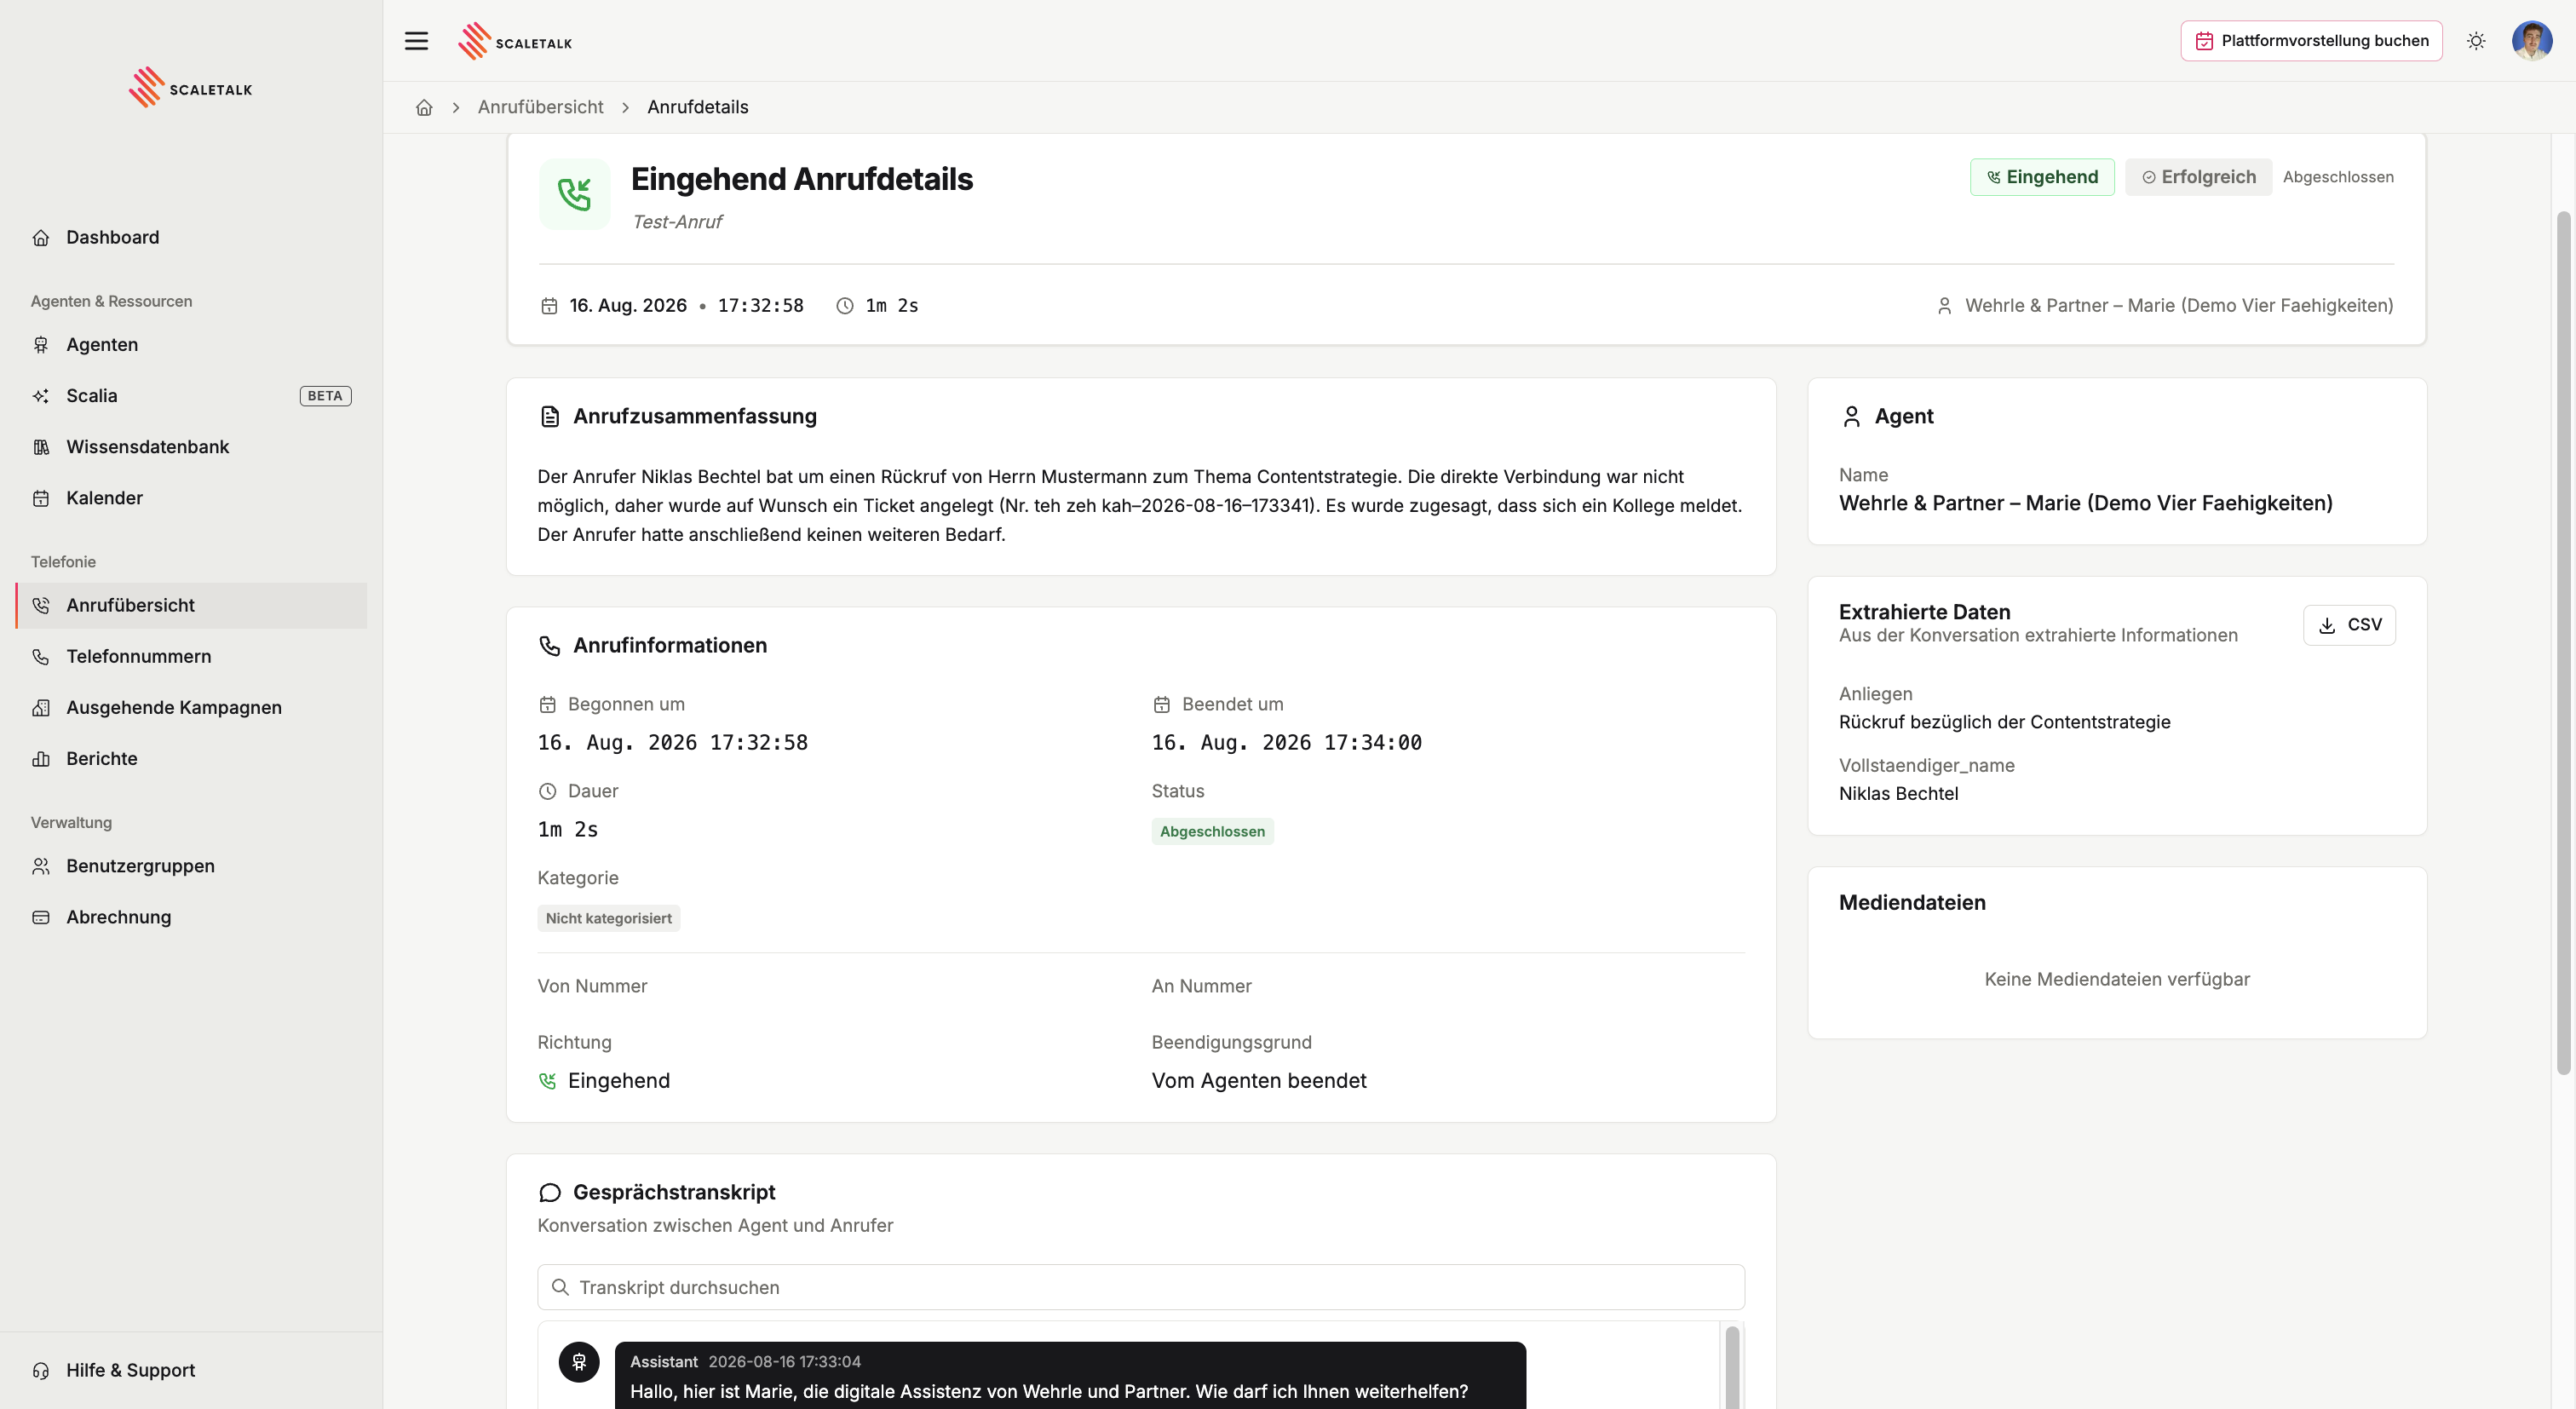Open the hamburger menu to collapse the sidebar
The height and width of the screenshot is (1409, 2576).
(416, 41)
